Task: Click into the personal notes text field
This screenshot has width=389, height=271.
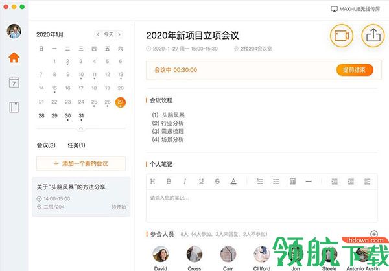Action: [x=262, y=206]
